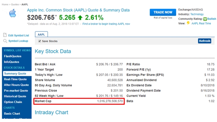Click the SYMBOL LIST VIEWS header
Image resolution: width=217 pixels, height=122 pixels.
17,50
